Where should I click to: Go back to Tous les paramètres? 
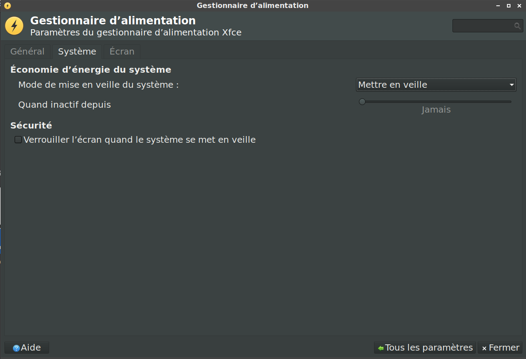click(425, 348)
